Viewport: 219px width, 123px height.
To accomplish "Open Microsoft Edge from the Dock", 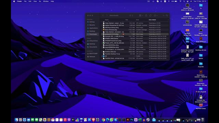I will pos(107,120).
